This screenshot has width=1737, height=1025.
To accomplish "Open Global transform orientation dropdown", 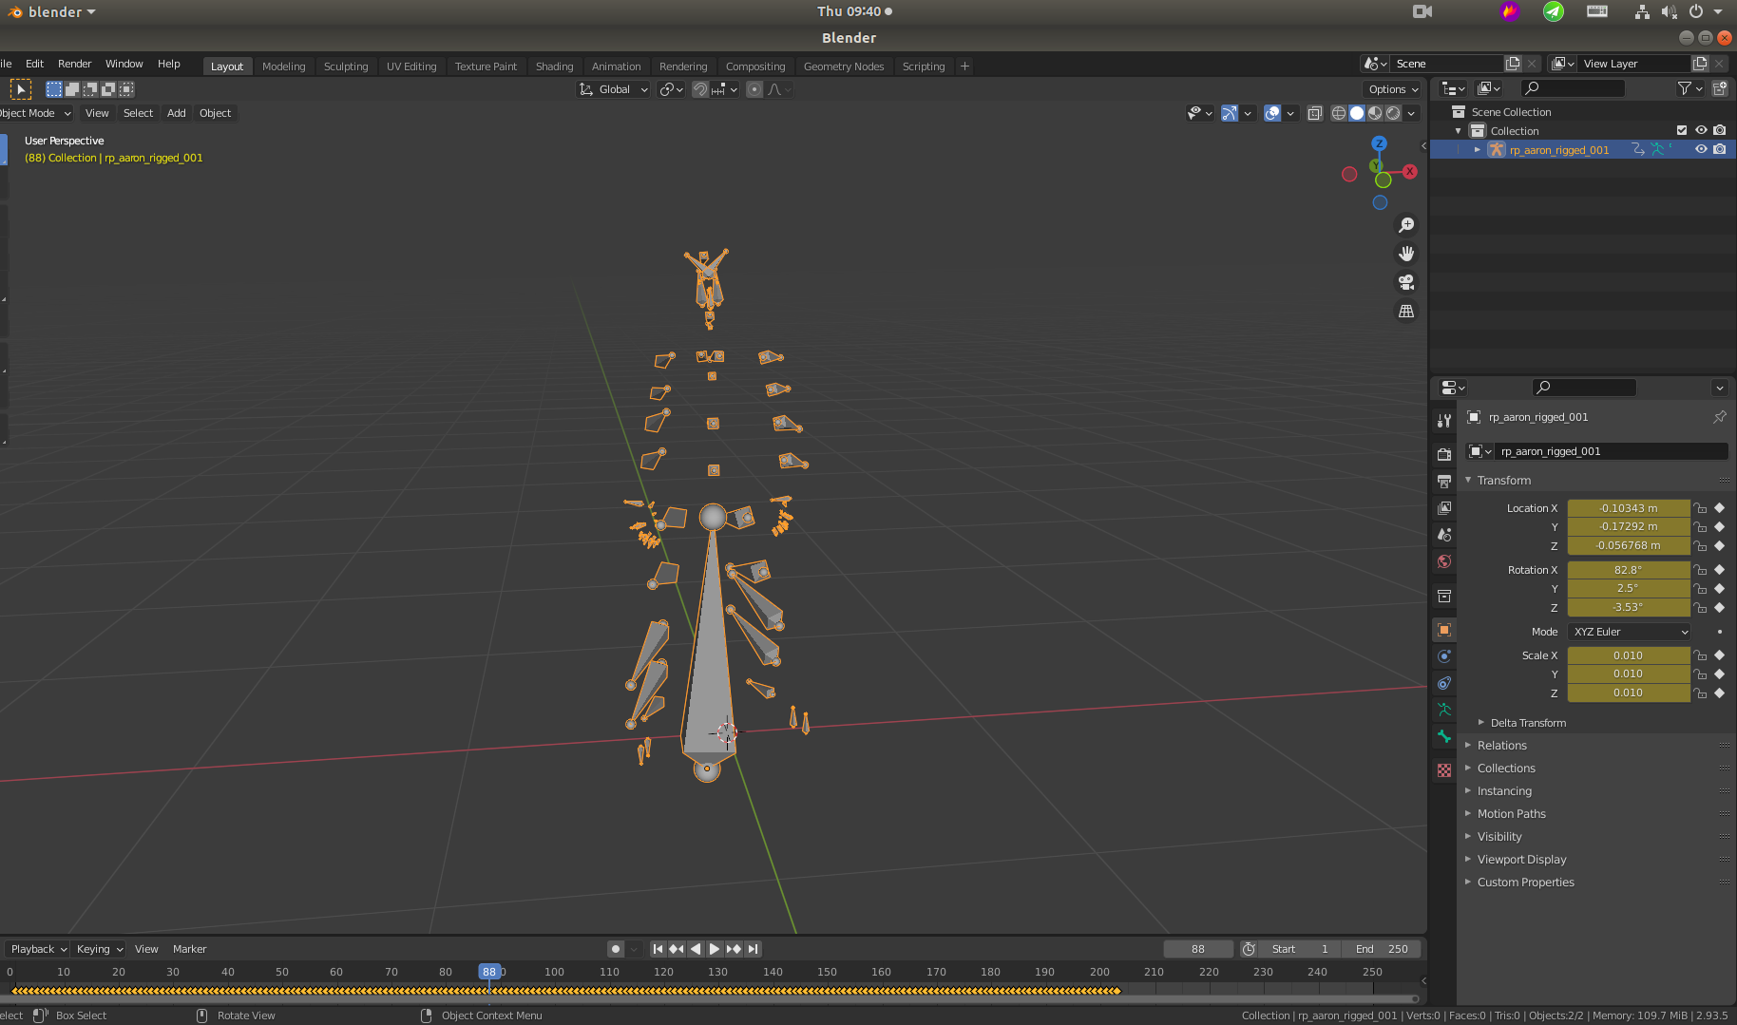I will pyautogui.click(x=614, y=89).
